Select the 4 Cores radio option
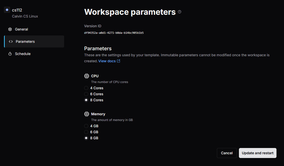Image resolution: width=284 pixels, height=166 pixels. click(86, 88)
